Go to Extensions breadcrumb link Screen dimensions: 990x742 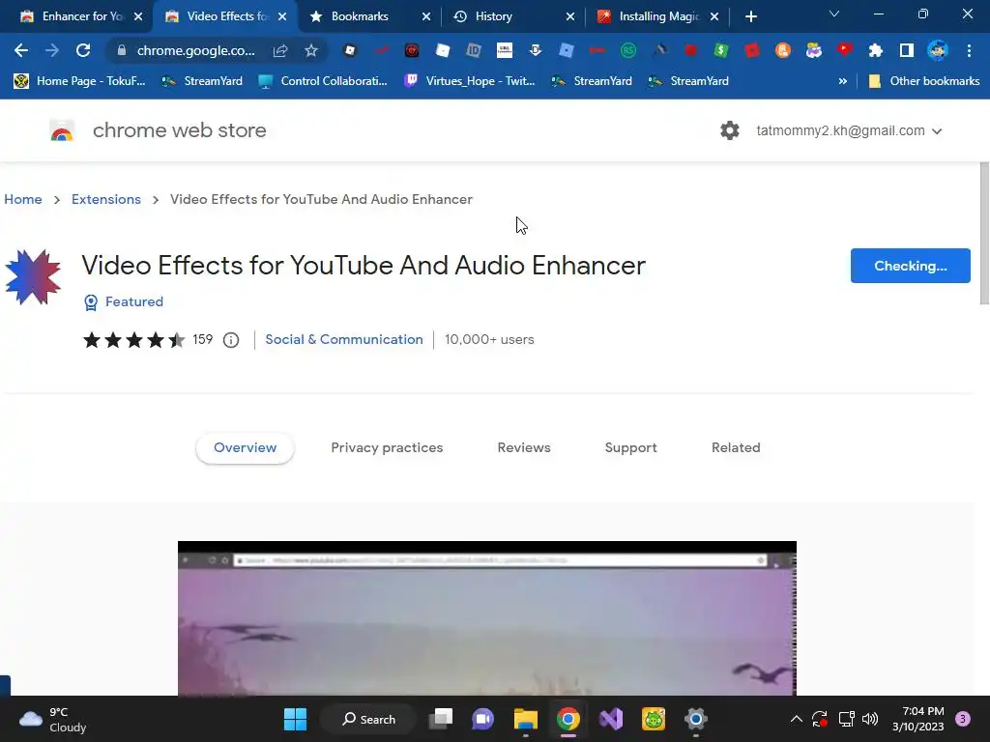point(106,199)
